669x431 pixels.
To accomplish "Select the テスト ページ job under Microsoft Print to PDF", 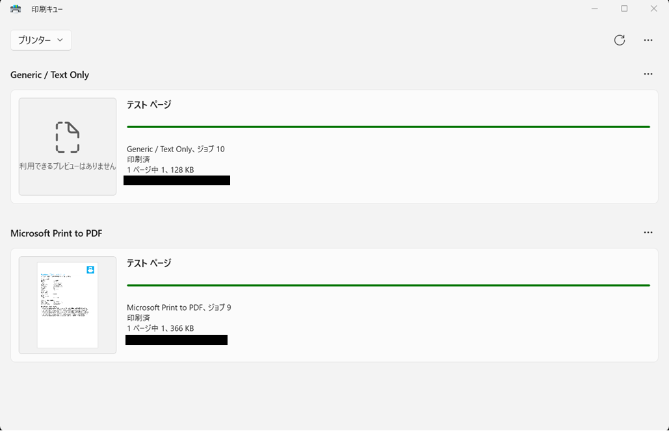I will pyautogui.click(x=149, y=263).
